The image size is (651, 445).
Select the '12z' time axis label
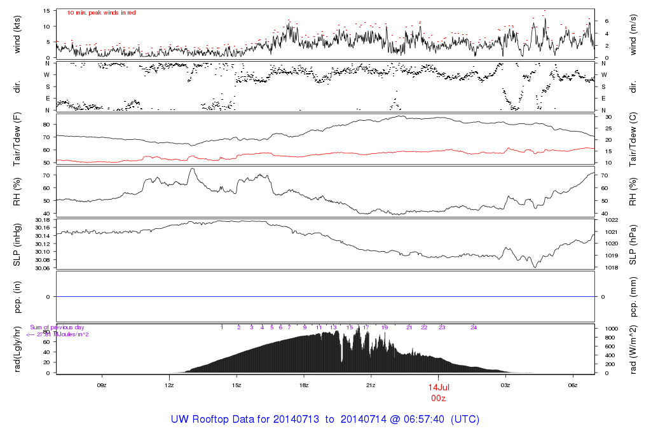(169, 385)
